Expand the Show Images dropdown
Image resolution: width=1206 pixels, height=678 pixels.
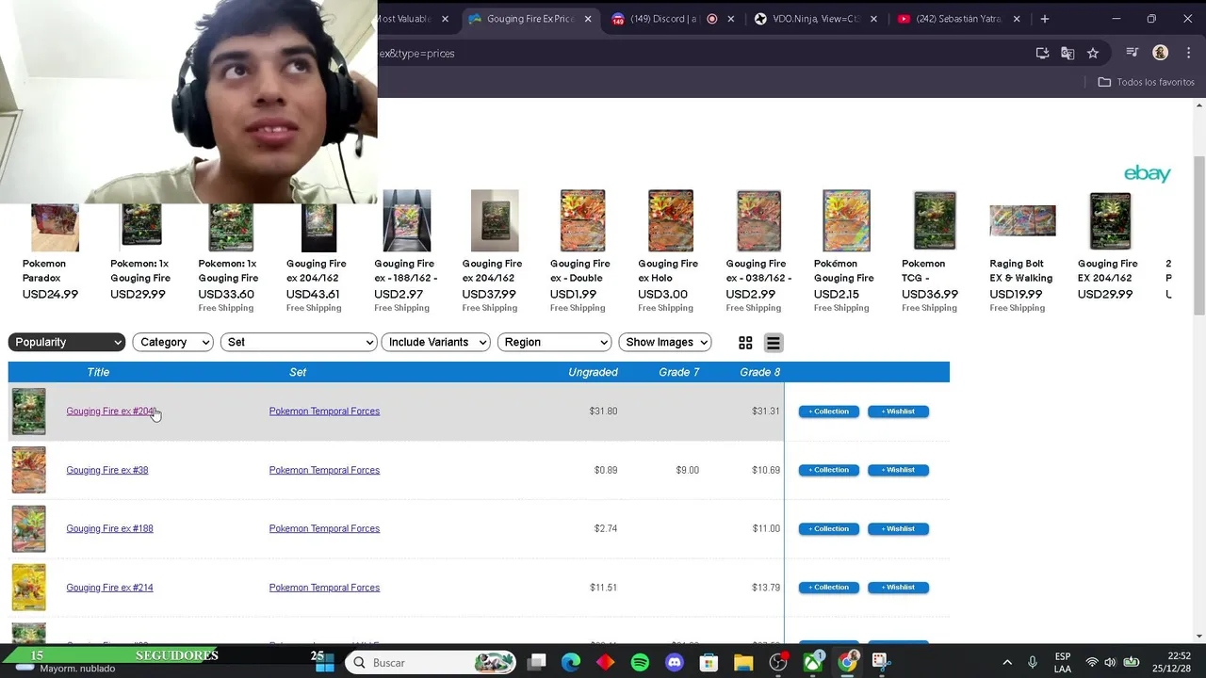point(665,342)
